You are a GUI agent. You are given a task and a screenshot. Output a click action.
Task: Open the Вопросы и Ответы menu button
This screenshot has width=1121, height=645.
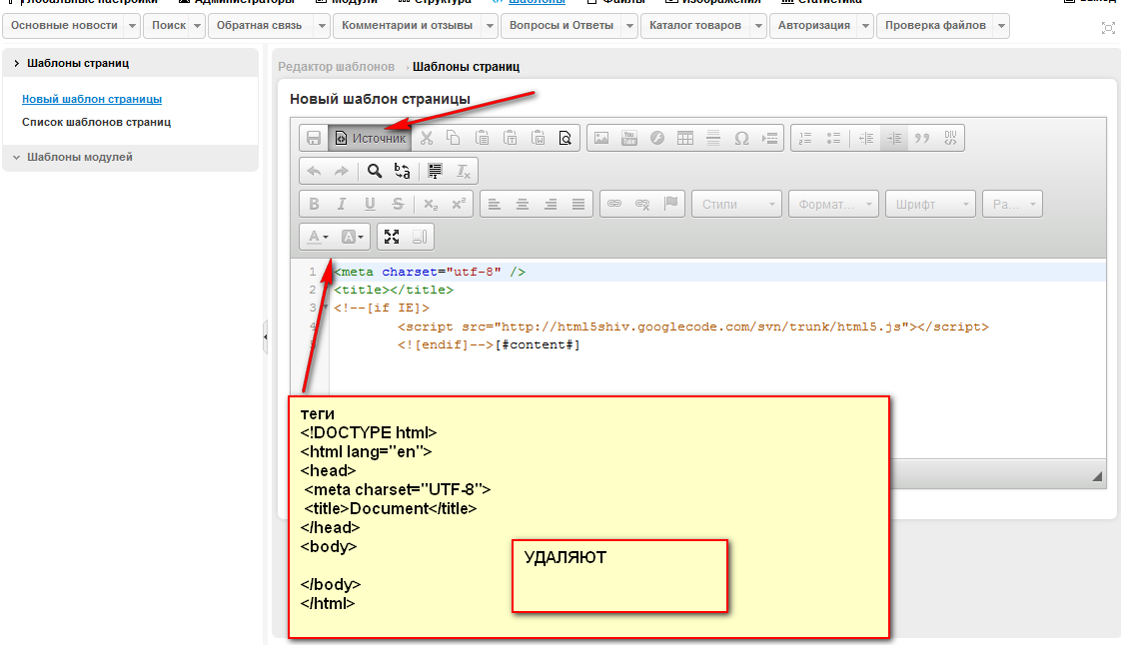(x=561, y=26)
